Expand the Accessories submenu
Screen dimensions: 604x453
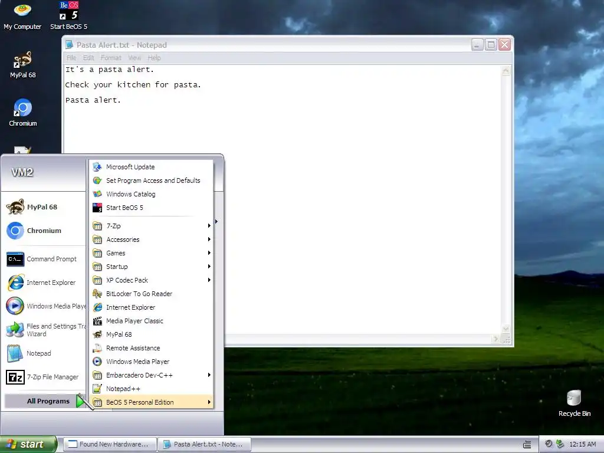tap(152, 239)
